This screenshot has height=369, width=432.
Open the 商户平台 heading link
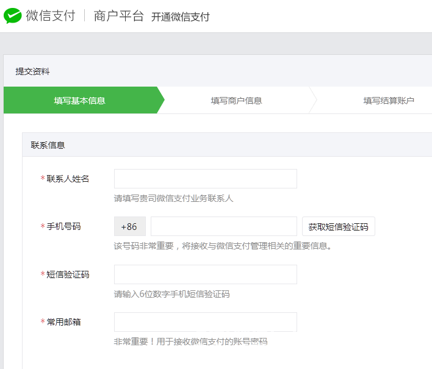[118, 16]
